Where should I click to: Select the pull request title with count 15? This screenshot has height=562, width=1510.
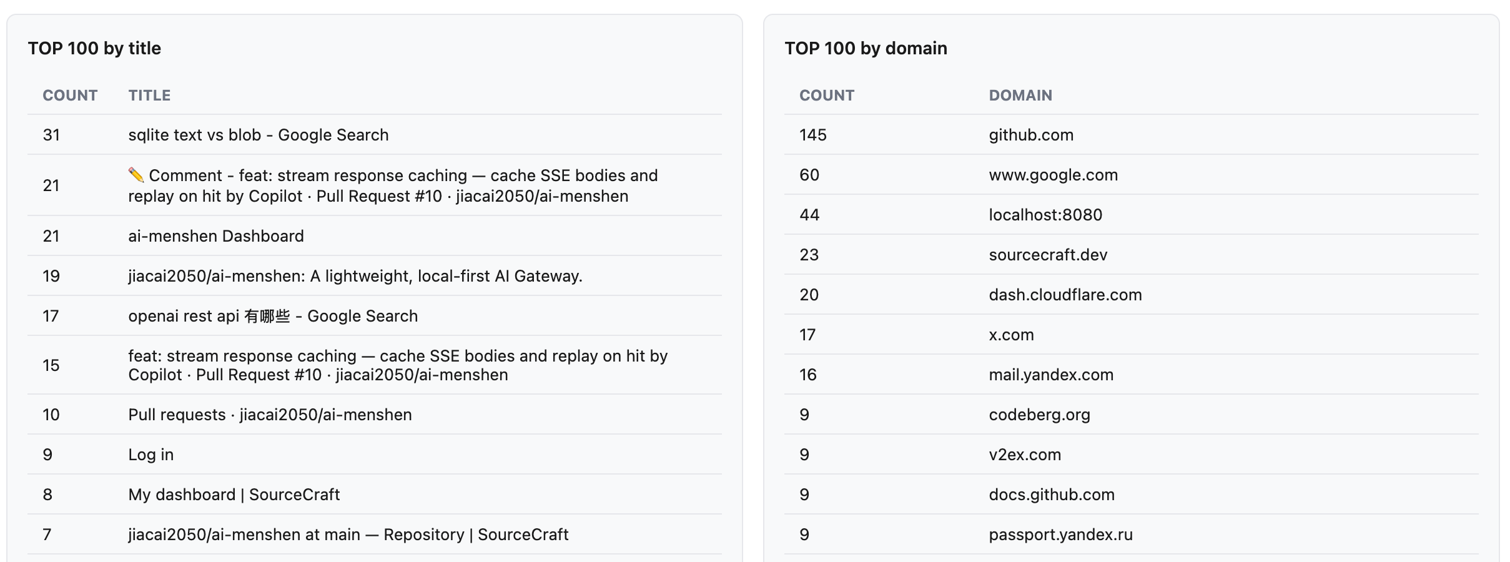398,365
